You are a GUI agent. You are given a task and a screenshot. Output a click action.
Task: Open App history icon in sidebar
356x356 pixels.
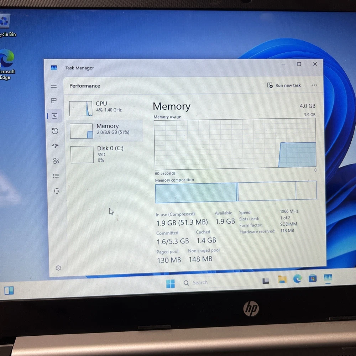(55, 131)
